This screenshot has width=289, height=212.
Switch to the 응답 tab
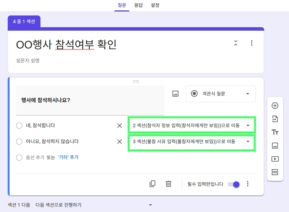[x=139, y=5]
